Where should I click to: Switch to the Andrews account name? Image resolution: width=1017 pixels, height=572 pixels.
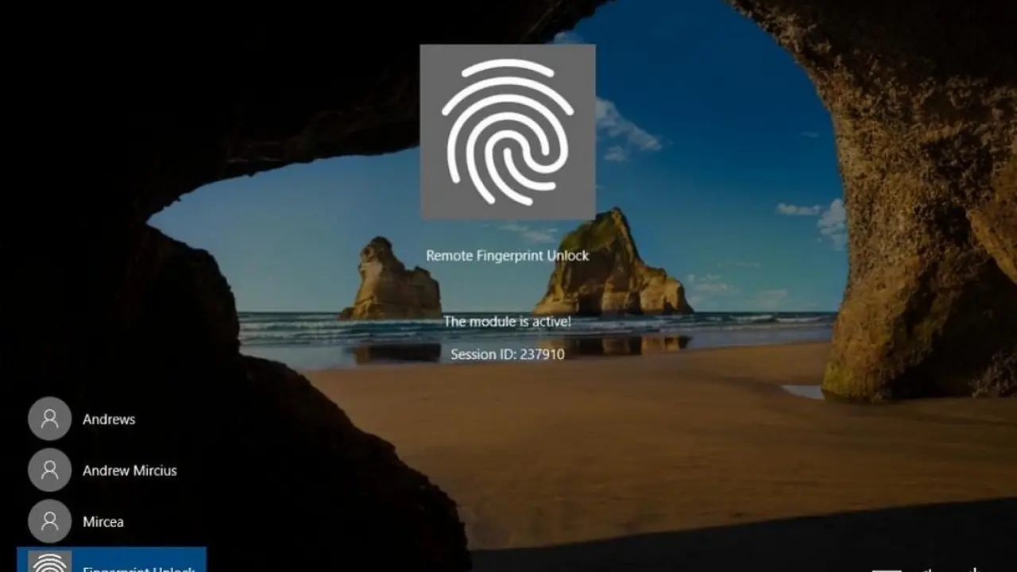(109, 419)
